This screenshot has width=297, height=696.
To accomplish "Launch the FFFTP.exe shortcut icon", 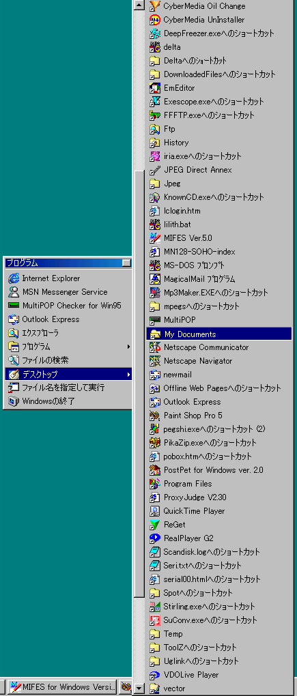I will click(154, 115).
